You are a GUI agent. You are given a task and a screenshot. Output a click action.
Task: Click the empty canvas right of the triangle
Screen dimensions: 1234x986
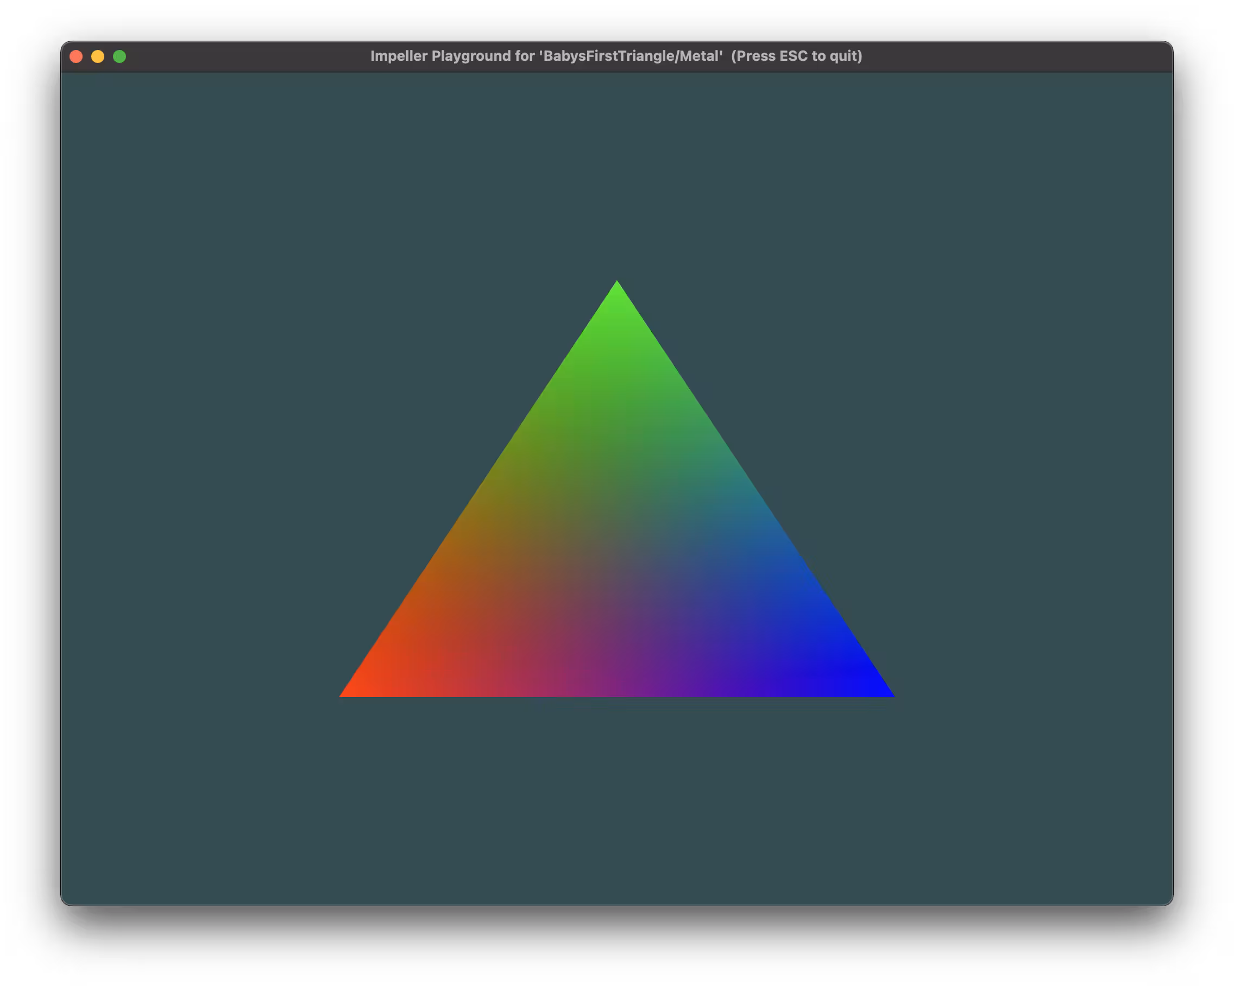pyautogui.click(x=1030, y=486)
